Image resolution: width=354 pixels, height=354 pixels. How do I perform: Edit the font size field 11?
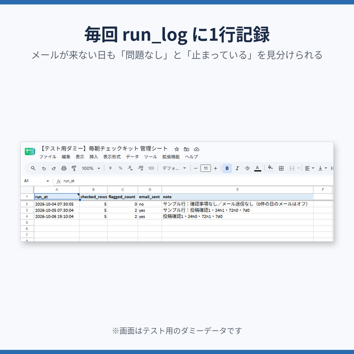206,168
